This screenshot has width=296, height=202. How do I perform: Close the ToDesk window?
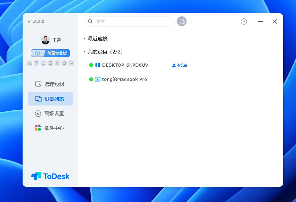(275, 22)
